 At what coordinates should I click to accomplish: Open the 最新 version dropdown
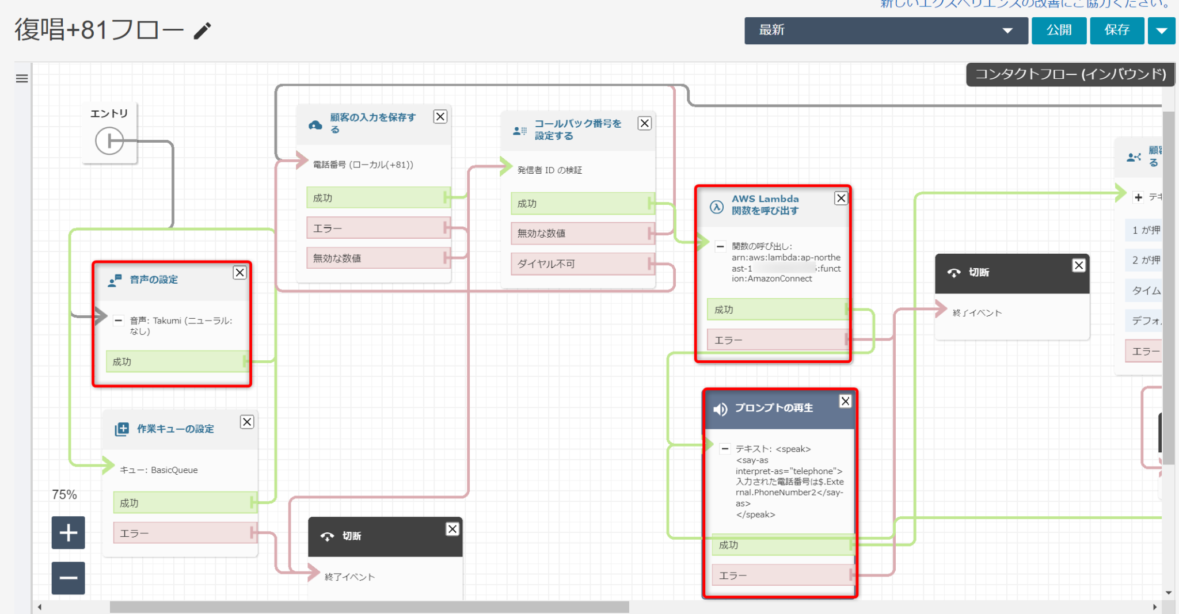[x=885, y=30]
